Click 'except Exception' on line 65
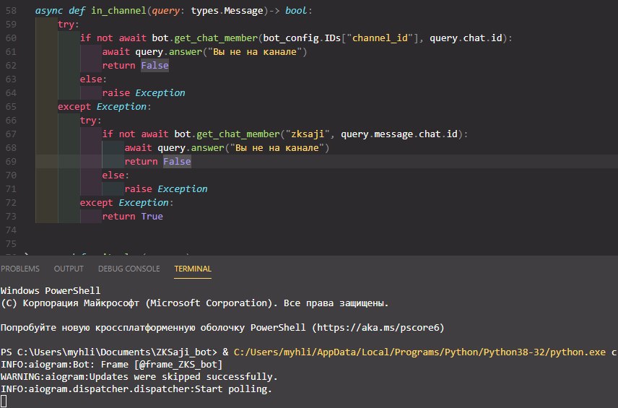 pos(102,106)
